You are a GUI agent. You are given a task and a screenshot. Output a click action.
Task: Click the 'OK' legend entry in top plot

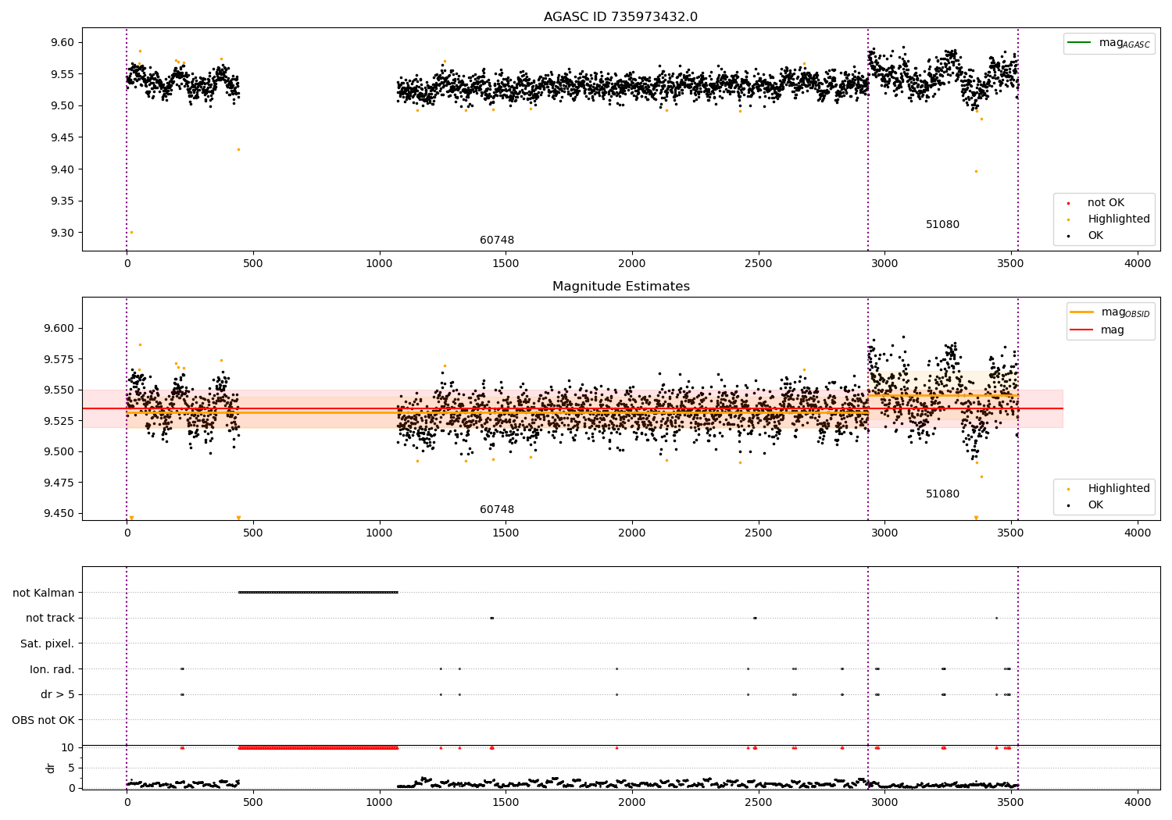pos(1095,236)
